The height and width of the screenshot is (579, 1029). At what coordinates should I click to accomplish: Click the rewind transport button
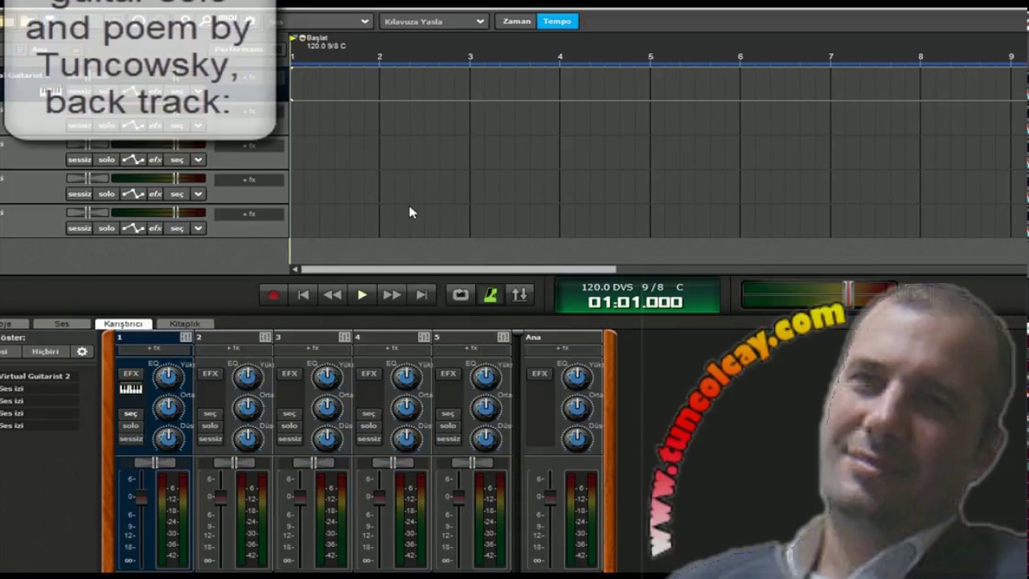332,295
